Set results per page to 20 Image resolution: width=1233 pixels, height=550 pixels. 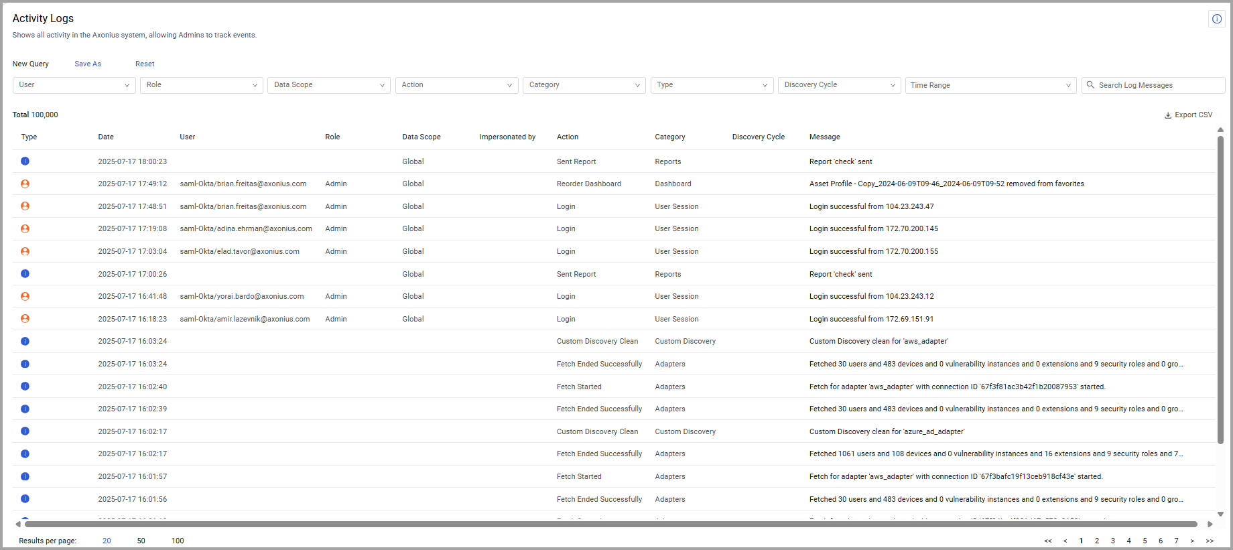pos(107,541)
